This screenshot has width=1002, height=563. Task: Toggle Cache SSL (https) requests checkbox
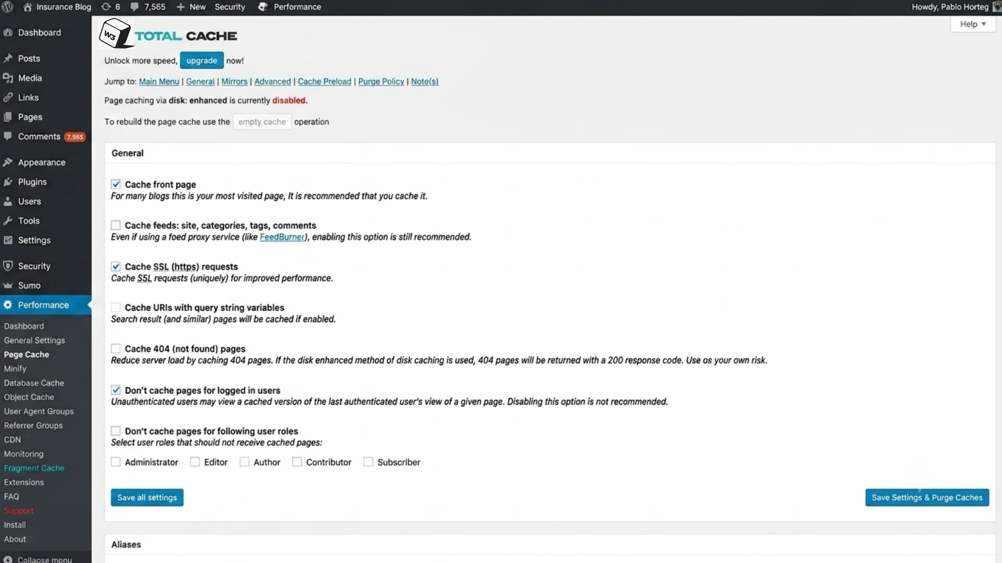pos(116,266)
